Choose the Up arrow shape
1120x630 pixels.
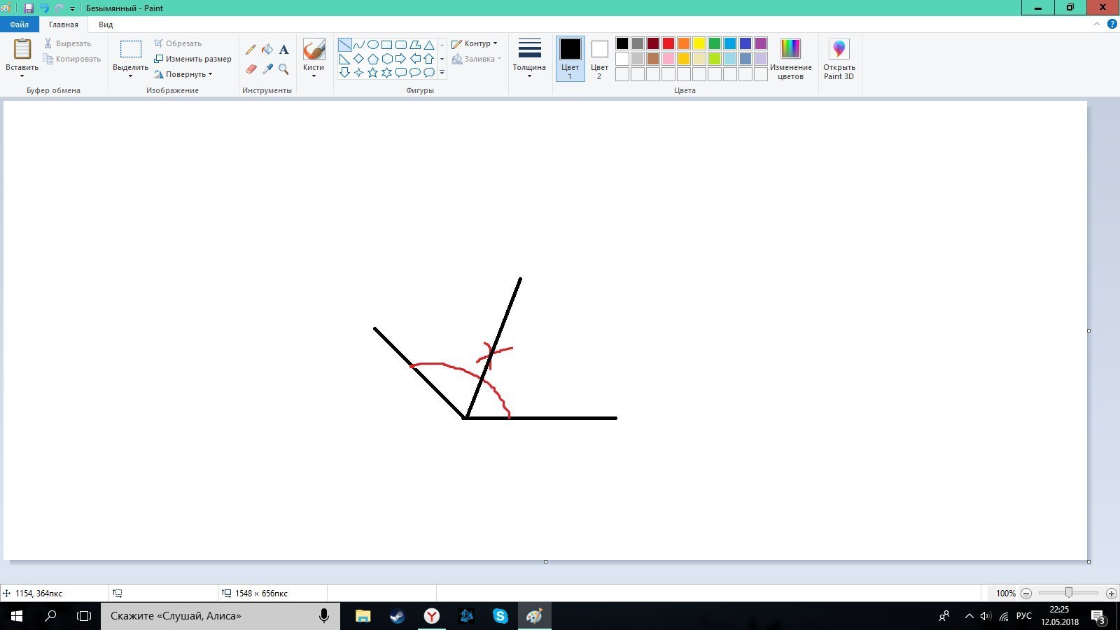coord(429,59)
